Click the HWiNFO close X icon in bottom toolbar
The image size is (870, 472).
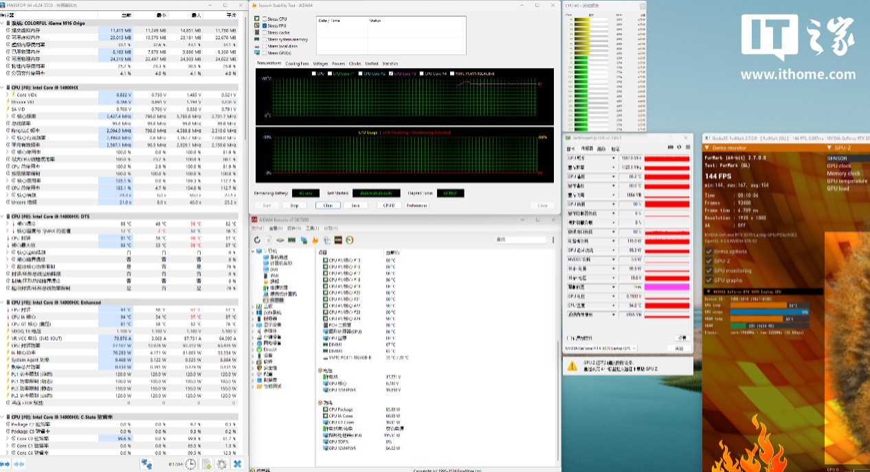(237, 464)
